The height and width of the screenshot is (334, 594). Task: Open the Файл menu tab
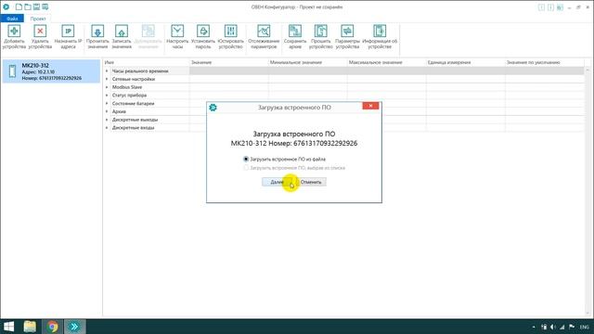coord(12,19)
